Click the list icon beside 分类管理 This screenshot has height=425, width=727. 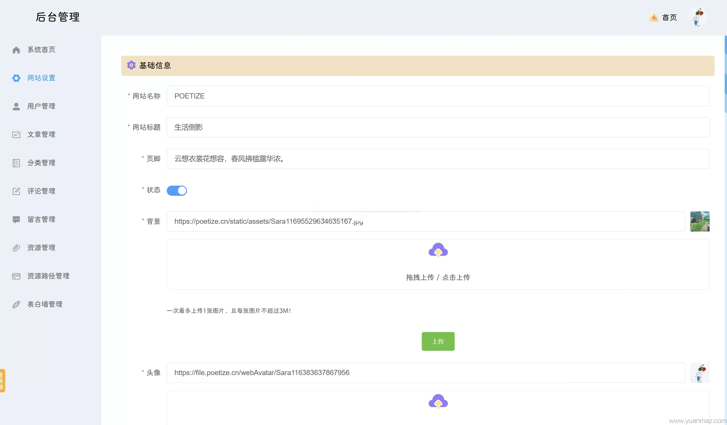[x=16, y=163]
